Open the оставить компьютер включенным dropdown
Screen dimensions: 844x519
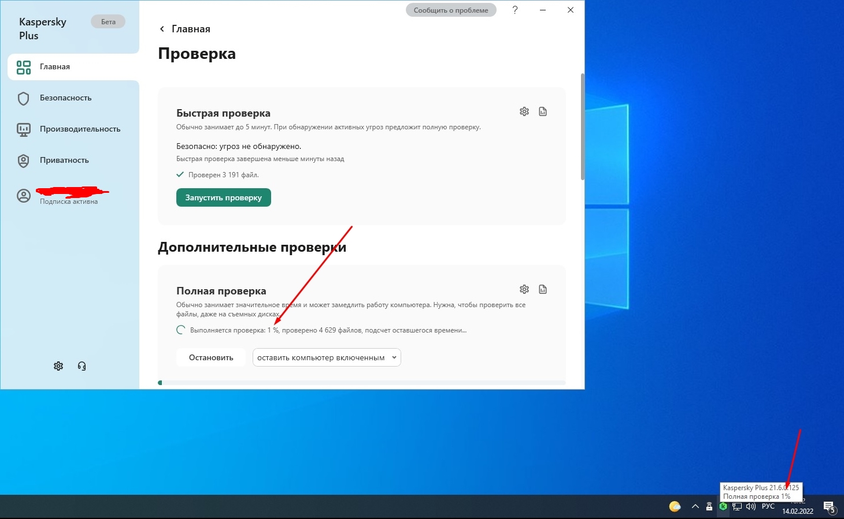tap(327, 357)
